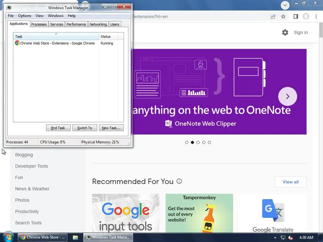Click the Chrome tab search dropdown arrow
The width and height of the screenshot is (323, 242).
pos(285,5)
